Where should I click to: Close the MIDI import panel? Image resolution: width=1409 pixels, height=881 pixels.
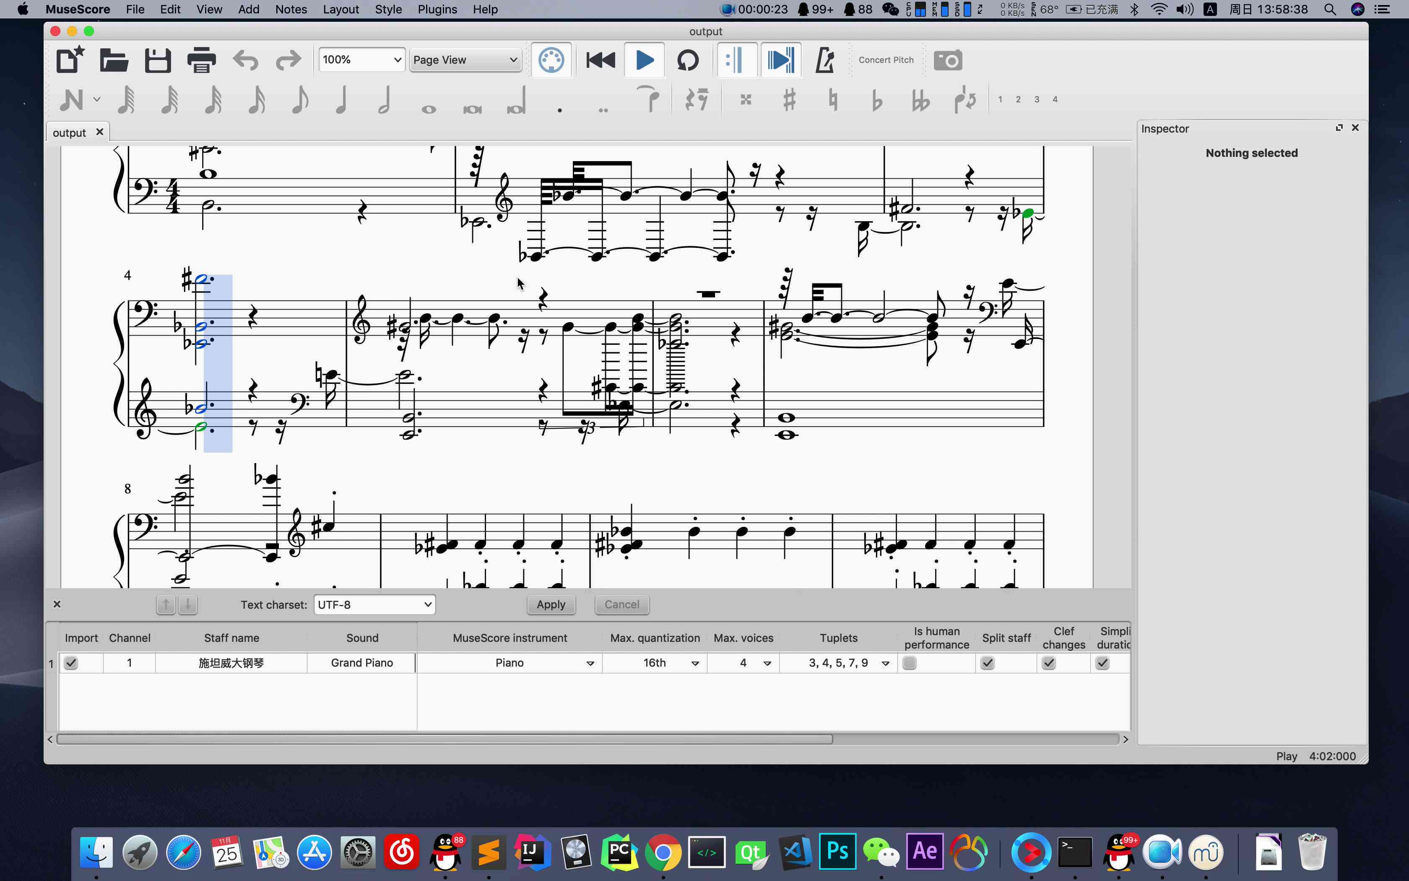tap(57, 604)
